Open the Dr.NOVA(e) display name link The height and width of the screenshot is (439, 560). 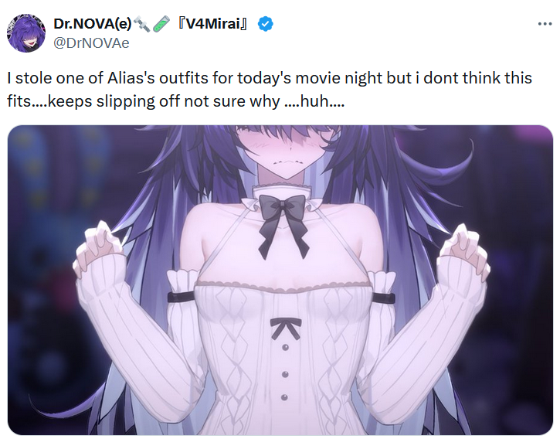point(93,24)
